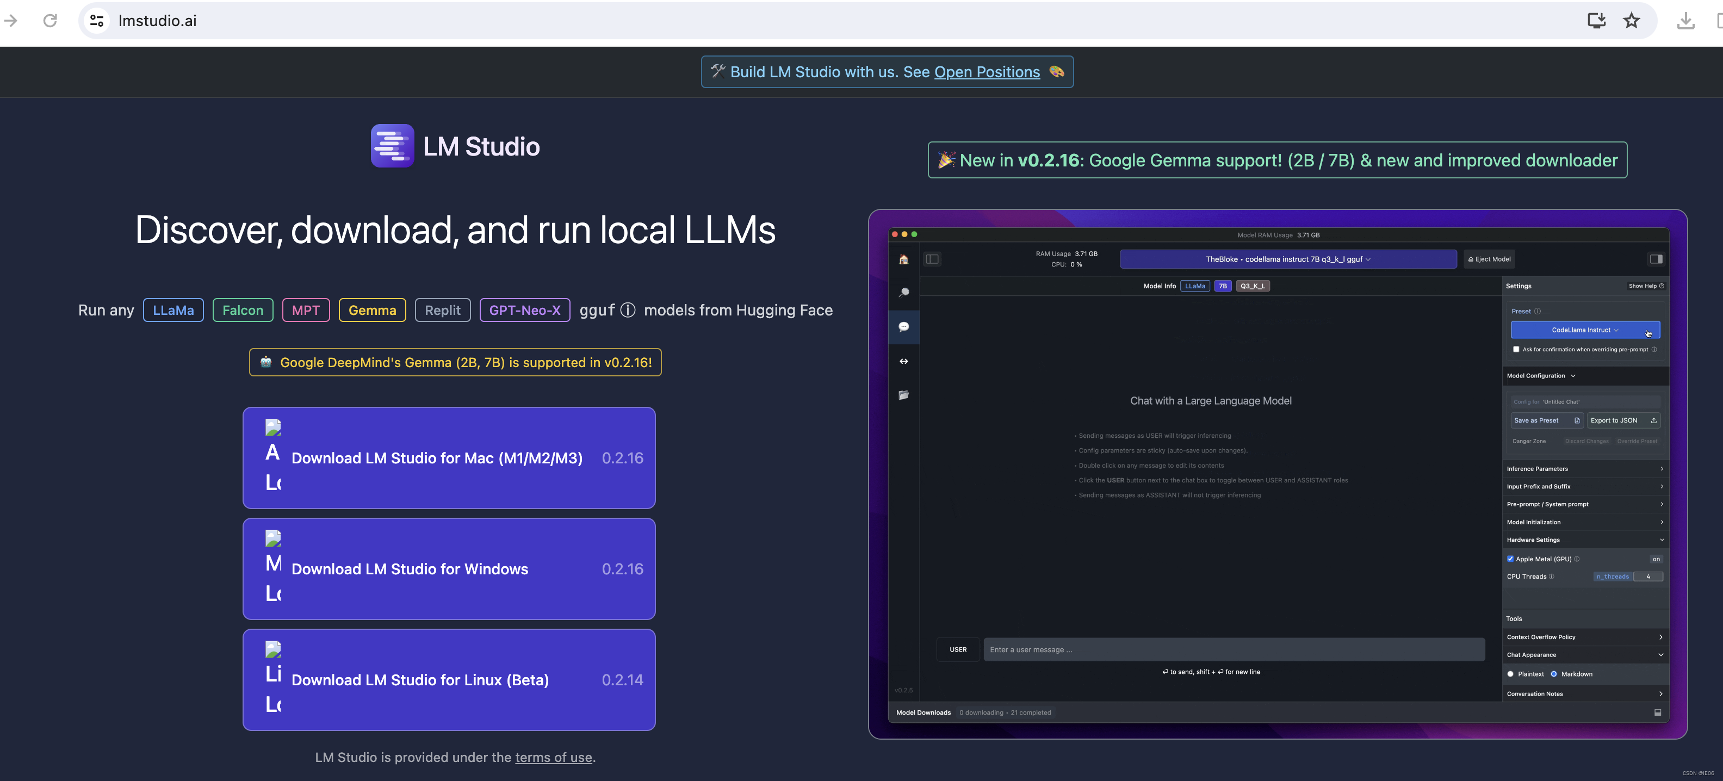Toggle Ask for confirmation when overriding pre-prompt
This screenshot has width=1723, height=781.
click(1516, 349)
